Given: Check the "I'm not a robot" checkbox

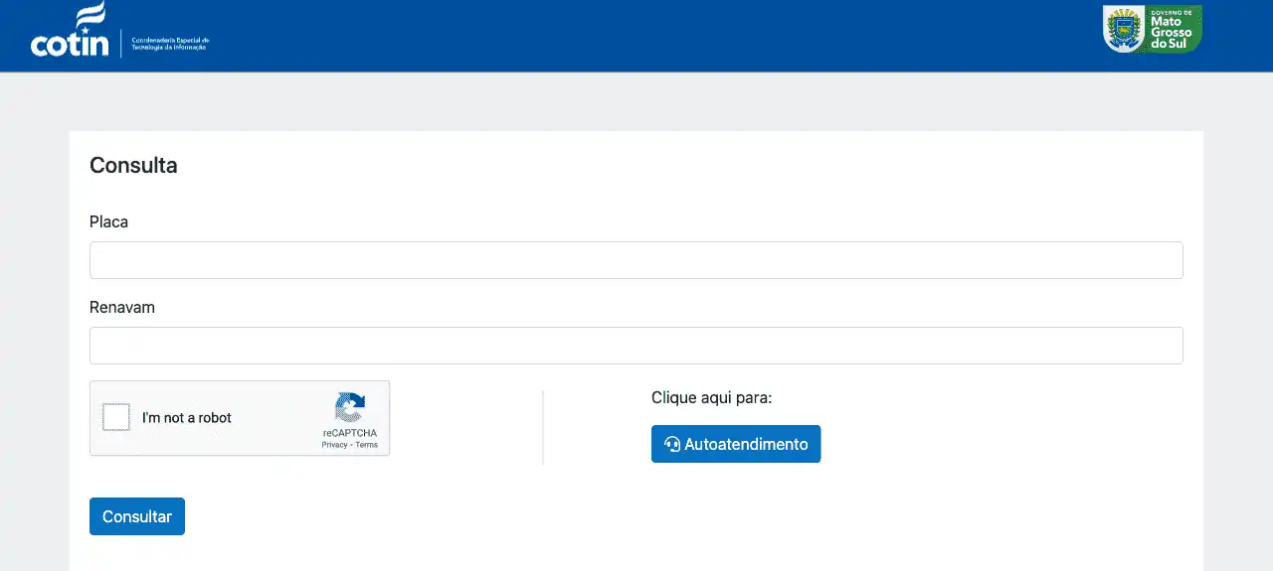Looking at the screenshot, I should point(116,418).
